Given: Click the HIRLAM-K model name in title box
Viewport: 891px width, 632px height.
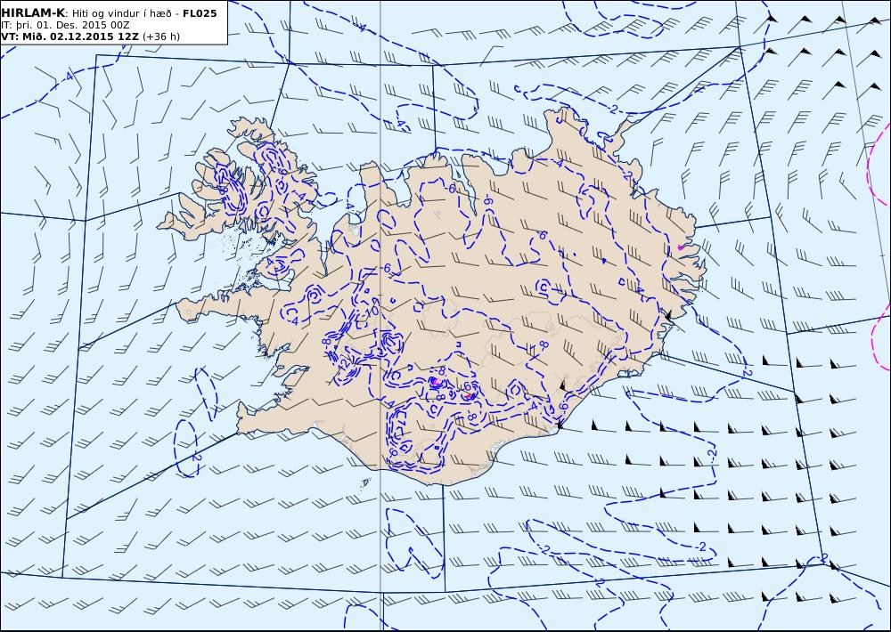Looking at the screenshot, I should coord(33,13).
